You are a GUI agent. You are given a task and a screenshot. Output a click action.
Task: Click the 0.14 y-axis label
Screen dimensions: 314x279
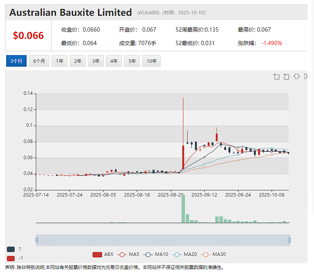(x=28, y=93)
